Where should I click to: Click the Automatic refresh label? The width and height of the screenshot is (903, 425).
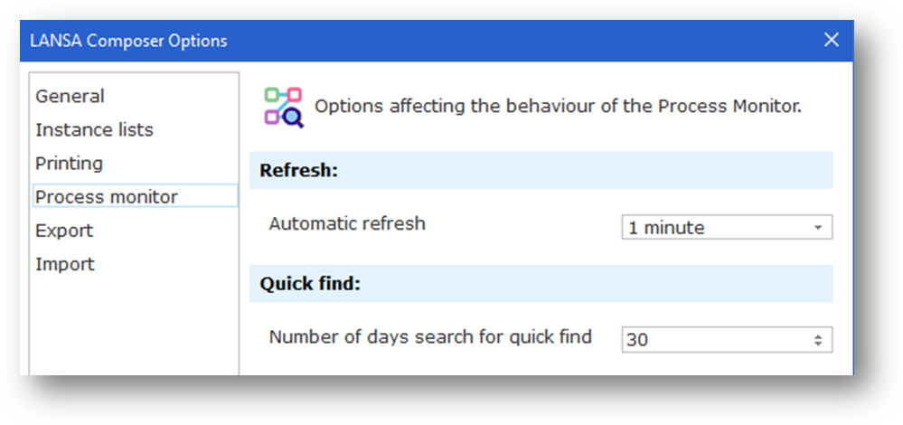click(x=347, y=223)
